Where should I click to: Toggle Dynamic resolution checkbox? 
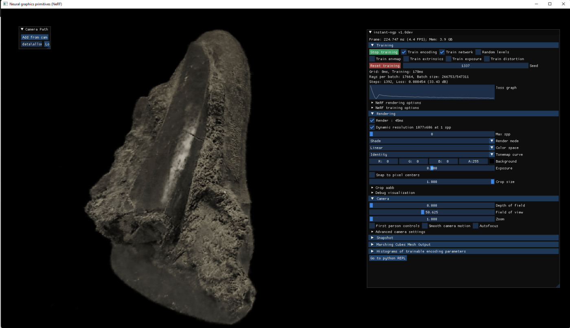pyautogui.click(x=372, y=127)
